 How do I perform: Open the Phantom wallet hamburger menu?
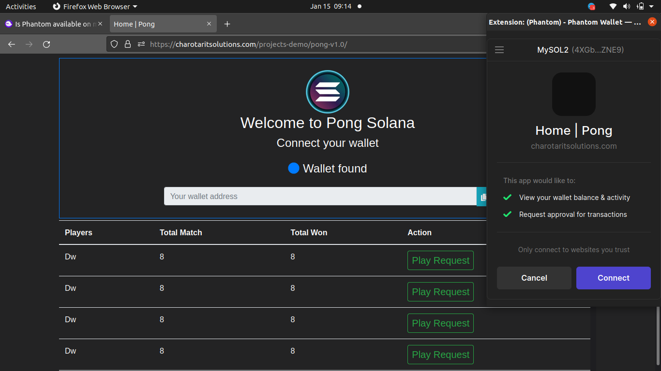click(x=499, y=50)
